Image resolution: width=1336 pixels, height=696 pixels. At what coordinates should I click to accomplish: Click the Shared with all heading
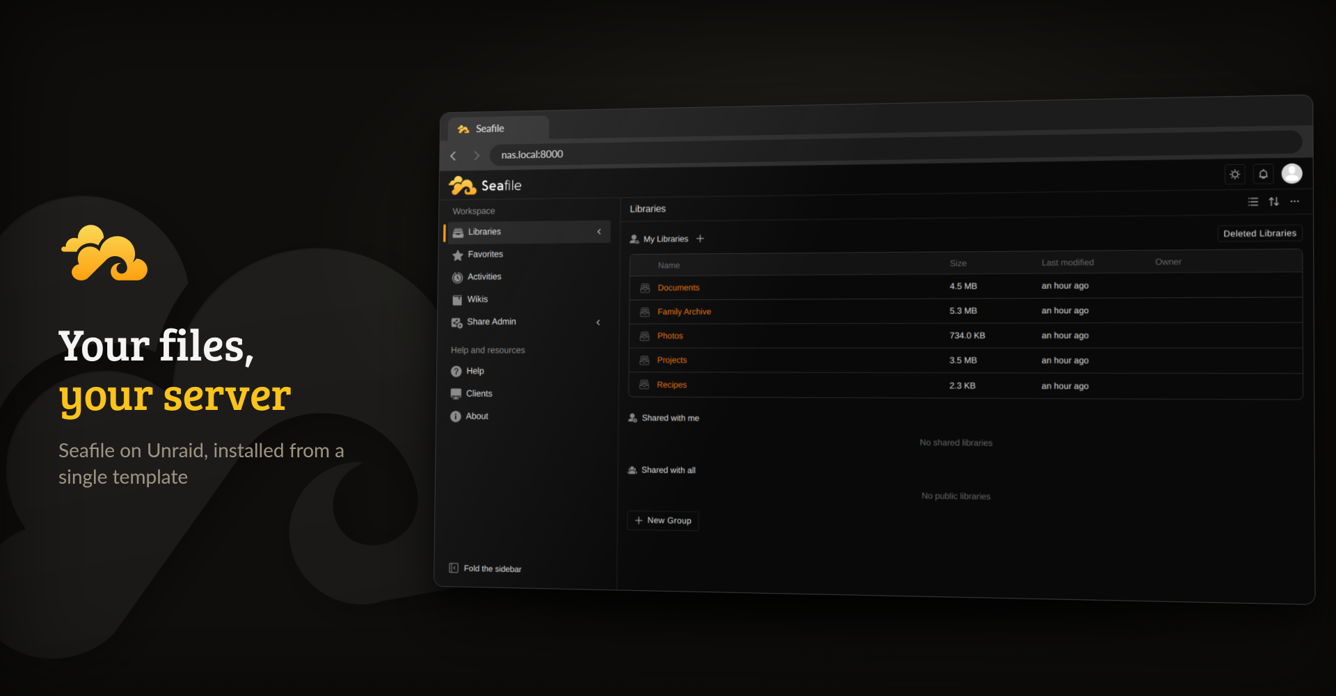[668, 470]
